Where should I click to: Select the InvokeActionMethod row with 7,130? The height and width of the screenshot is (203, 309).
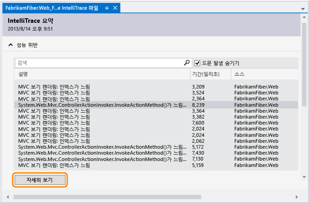tap(156, 159)
